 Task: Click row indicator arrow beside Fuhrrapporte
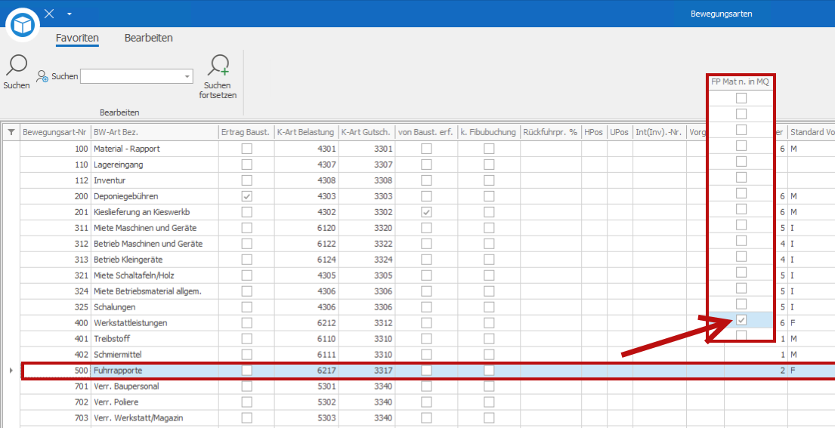click(x=10, y=371)
